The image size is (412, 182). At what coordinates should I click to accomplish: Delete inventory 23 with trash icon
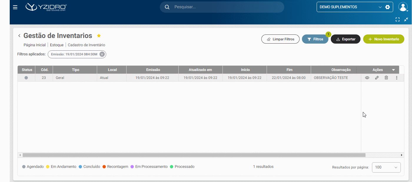(x=386, y=78)
